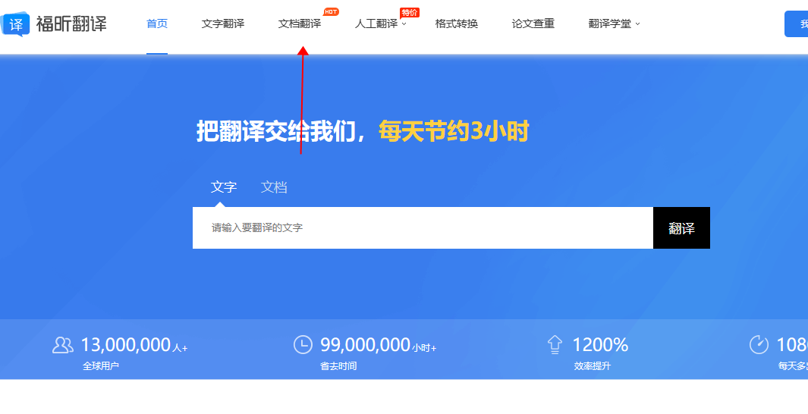
Task: Click the 省去时间 clock icon
Action: pos(303,344)
